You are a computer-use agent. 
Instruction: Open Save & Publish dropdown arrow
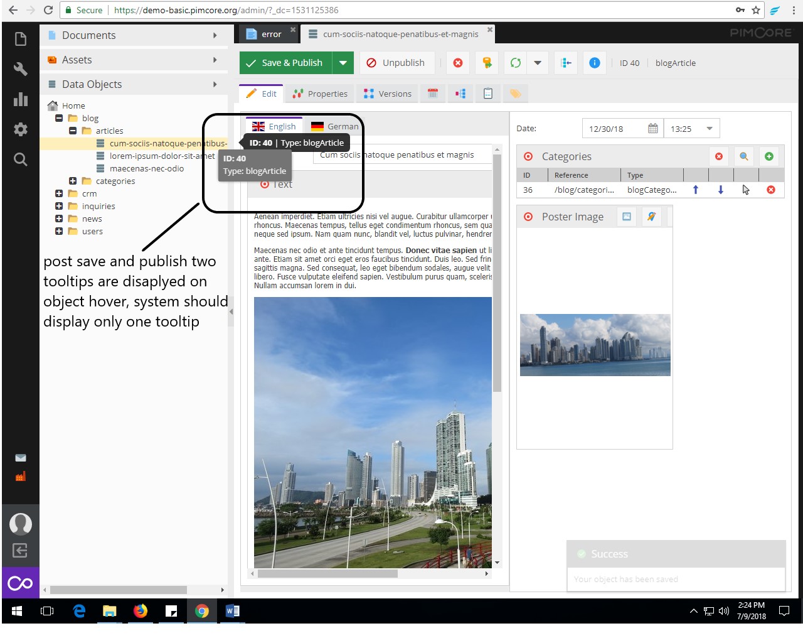tap(343, 63)
